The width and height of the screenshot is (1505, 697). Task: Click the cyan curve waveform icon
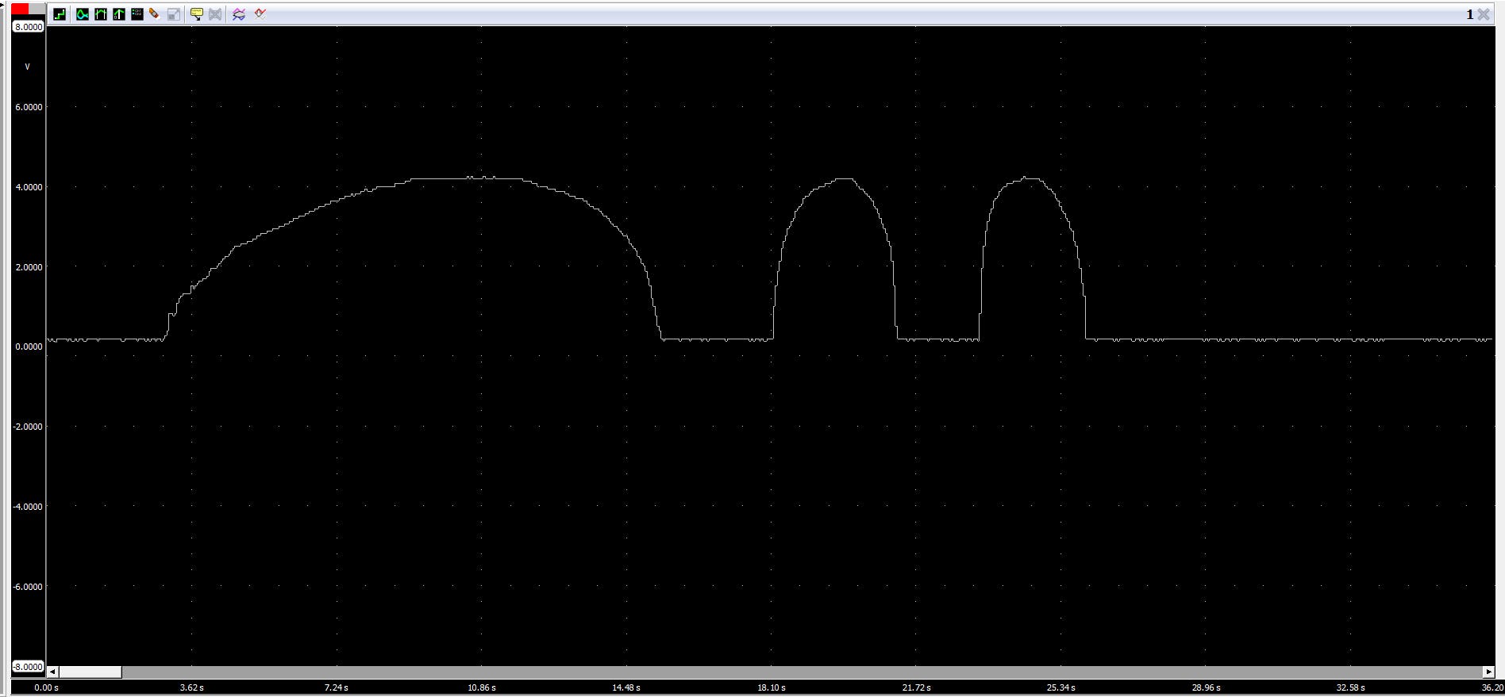click(x=83, y=14)
